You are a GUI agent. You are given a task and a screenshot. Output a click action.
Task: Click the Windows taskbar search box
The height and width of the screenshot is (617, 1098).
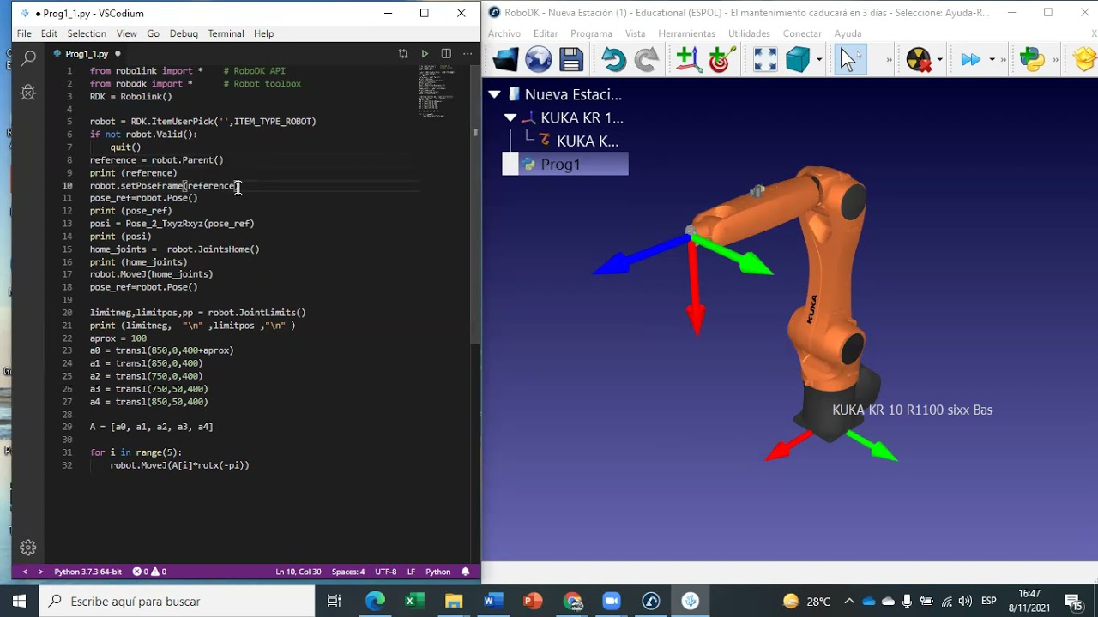pos(178,601)
